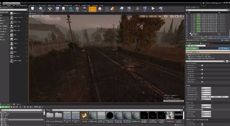The height and width of the screenshot is (126, 230).
Task: Open the Source Control toolbar icon
Action: (x=41, y=9)
